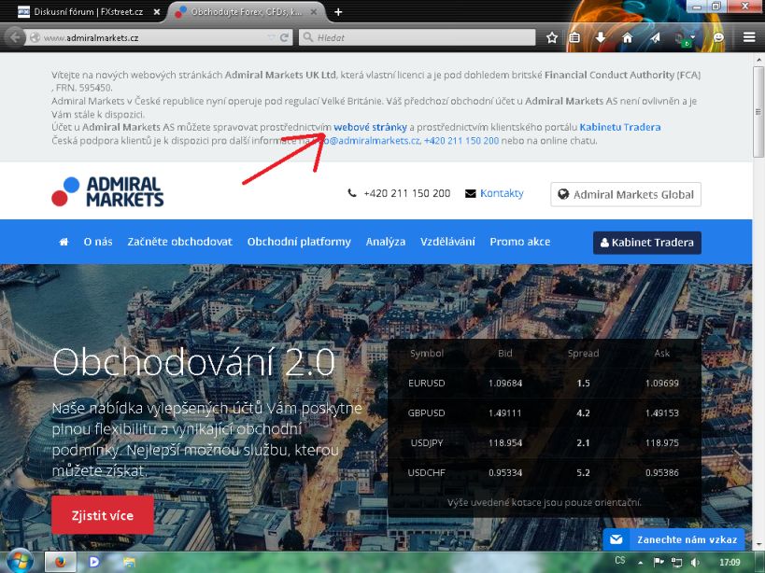
Task: Click the Hledat search field
Action: 418,37
